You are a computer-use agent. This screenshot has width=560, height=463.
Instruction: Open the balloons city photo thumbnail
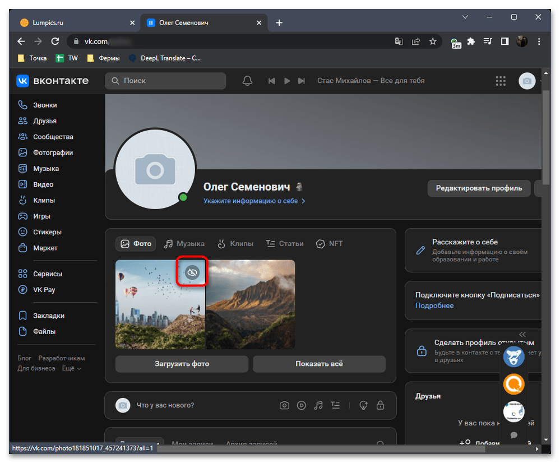pyautogui.click(x=160, y=304)
